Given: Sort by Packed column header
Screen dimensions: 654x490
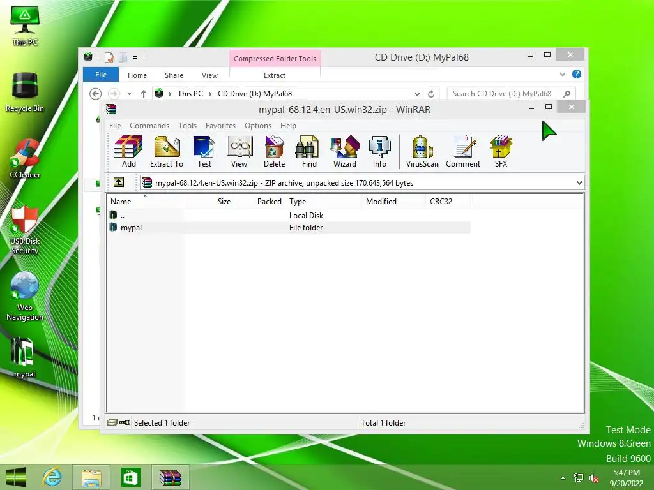Looking at the screenshot, I should point(260,201).
